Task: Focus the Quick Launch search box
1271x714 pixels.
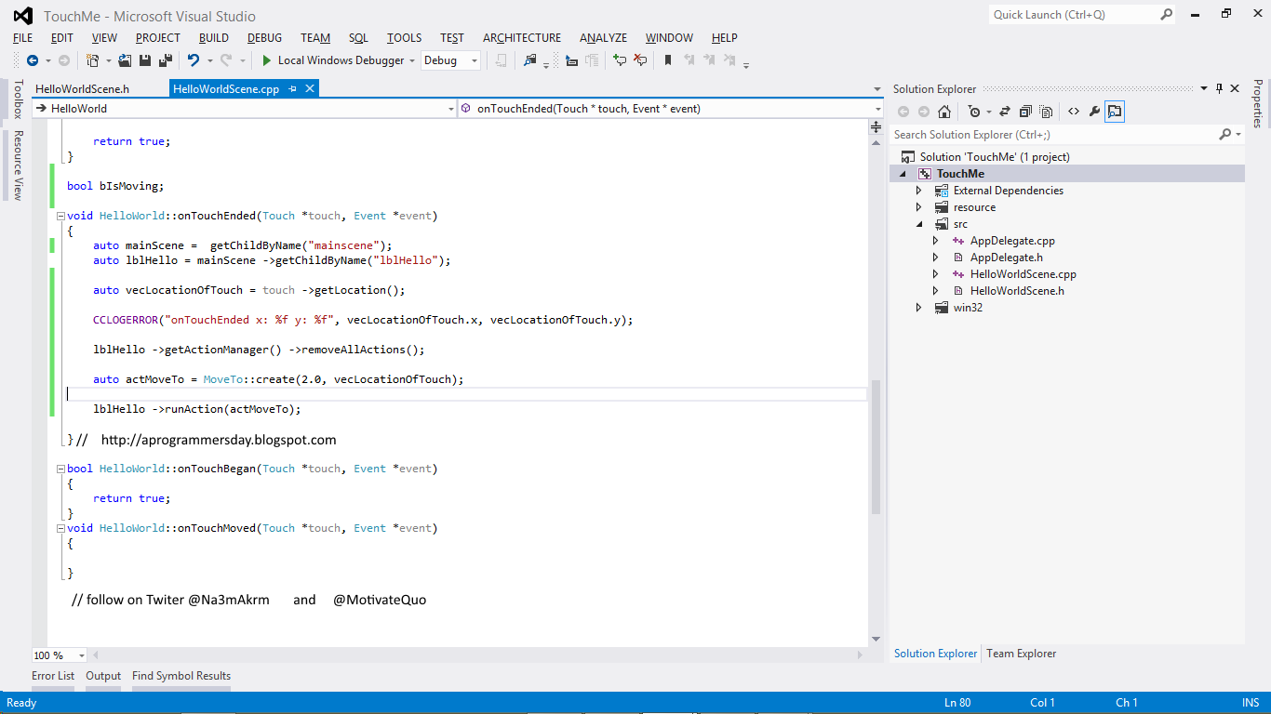Action: point(1082,15)
